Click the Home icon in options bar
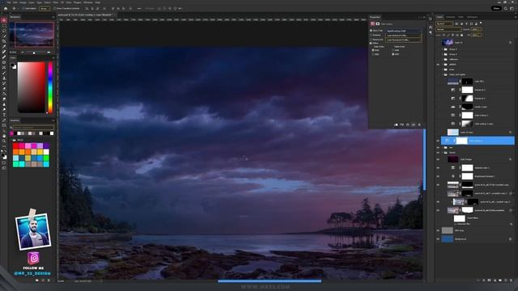518x291 pixels. (x=6, y=8)
